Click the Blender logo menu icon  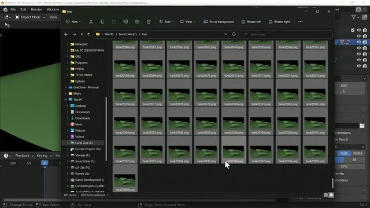(x=5, y=10)
